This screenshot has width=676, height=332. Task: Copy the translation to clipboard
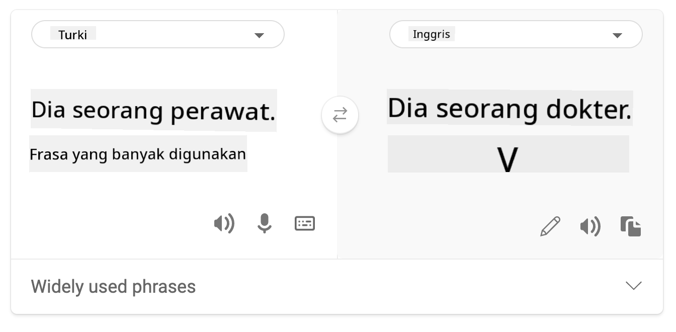click(x=631, y=226)
